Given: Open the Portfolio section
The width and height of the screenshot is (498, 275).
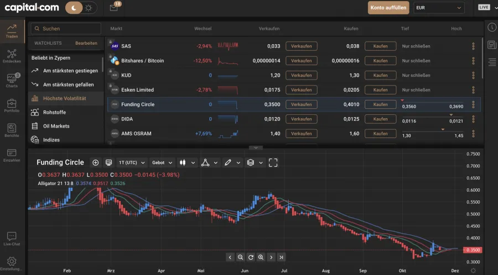Looking at the screenshot, I should (12, 105).
